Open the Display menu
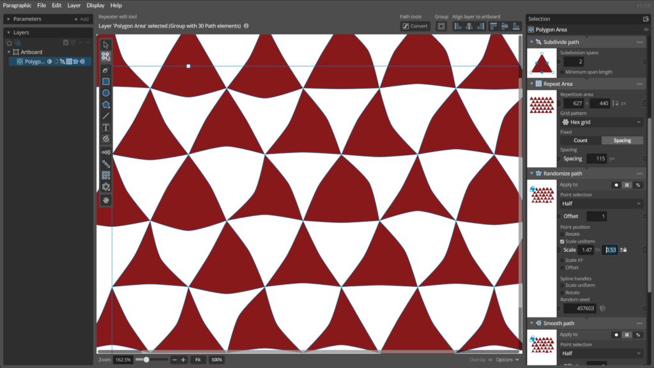The image size is (654, 368). click(x=96, y=5)
